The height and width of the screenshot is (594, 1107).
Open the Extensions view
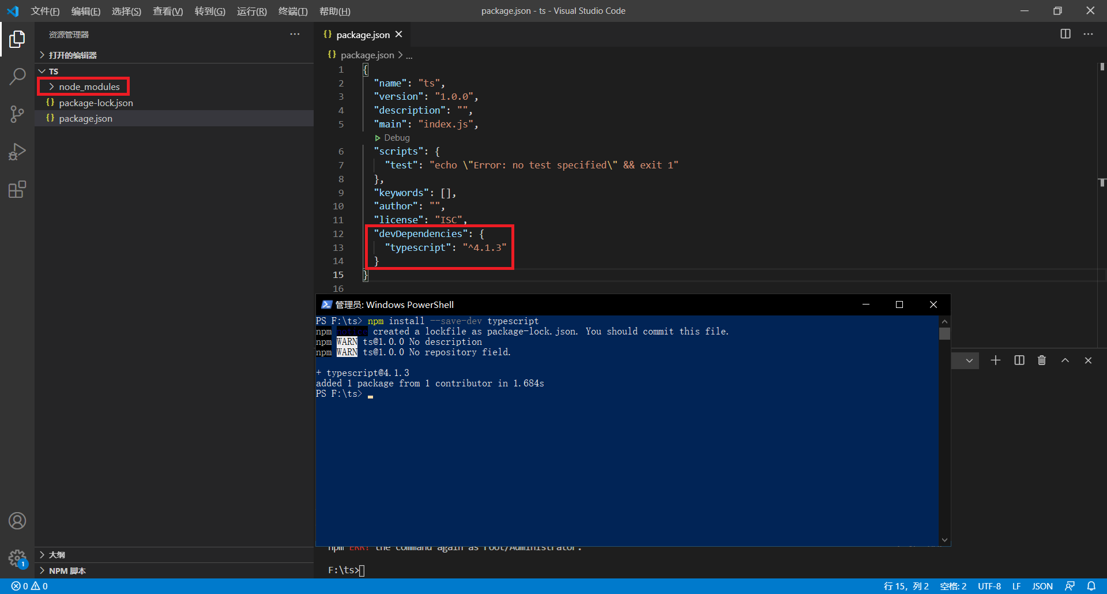[17, 189]
